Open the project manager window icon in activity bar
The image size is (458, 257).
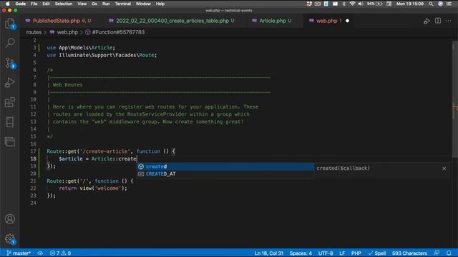coord(10,142)
